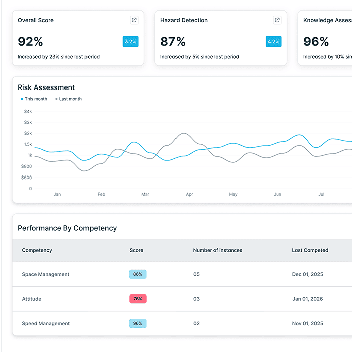Click the May label on chart axis
Screen dimensions: 352x352
click(x=233, y=194)
